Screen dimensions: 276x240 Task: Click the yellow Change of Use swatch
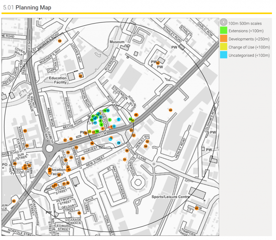[224, 47]
